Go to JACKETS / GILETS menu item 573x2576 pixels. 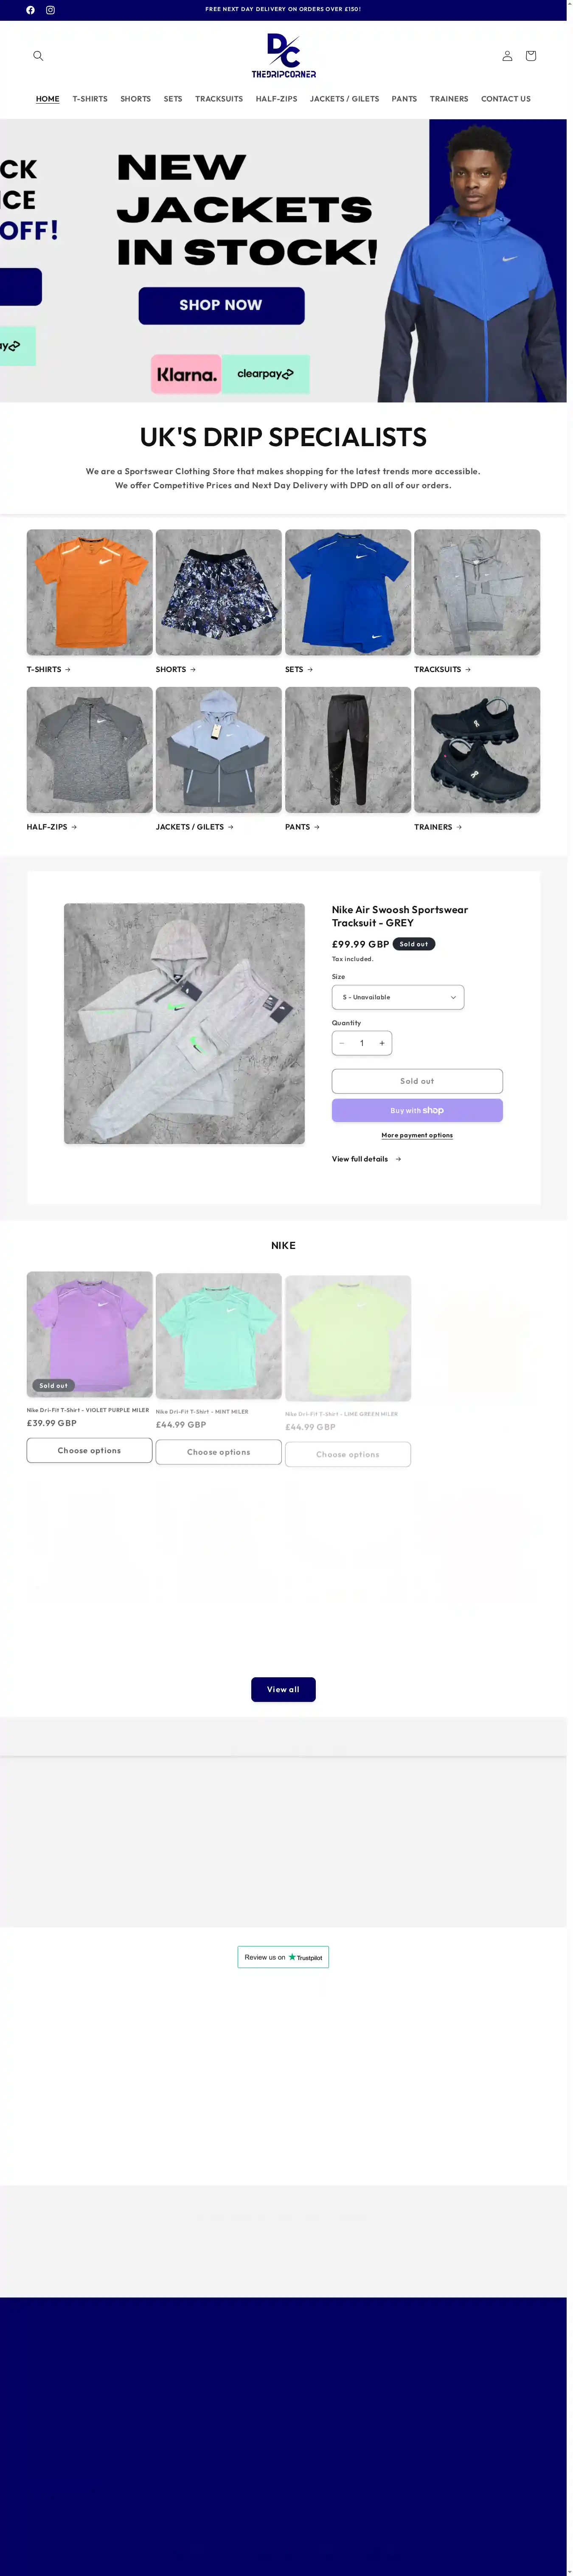pyautogui.click(x=344, y=99)
